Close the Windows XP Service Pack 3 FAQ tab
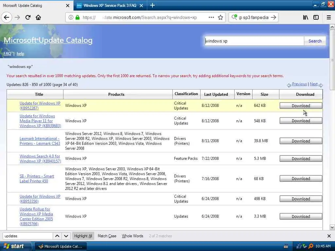 click(x=141, y=6)
